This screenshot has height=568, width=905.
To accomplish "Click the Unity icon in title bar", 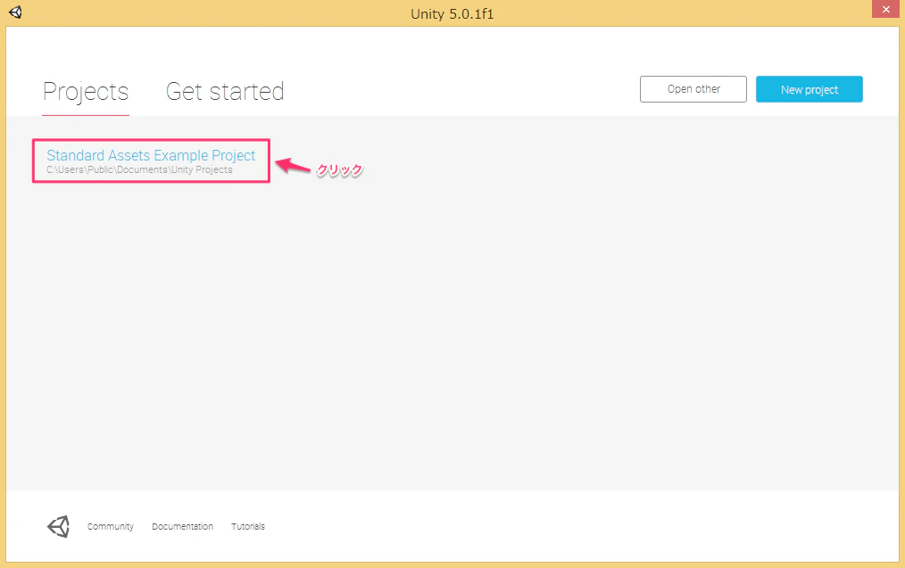I will [x=15, y=12].
